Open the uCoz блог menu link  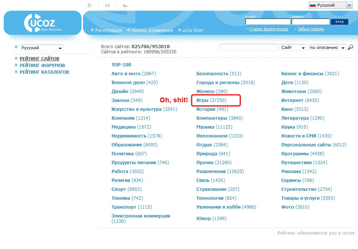tap(193, 30)
